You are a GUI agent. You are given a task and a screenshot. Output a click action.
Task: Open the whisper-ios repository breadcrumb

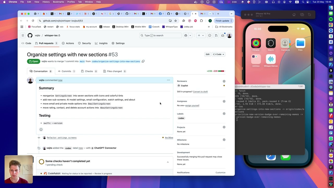(51, 36)
